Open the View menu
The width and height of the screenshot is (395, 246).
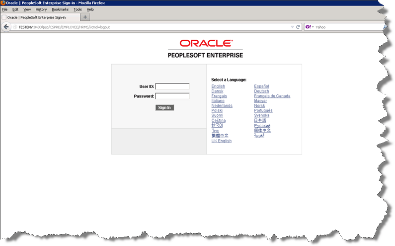[27, 9]
